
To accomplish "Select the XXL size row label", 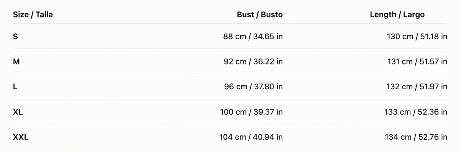I will click(x=21, y=137).
